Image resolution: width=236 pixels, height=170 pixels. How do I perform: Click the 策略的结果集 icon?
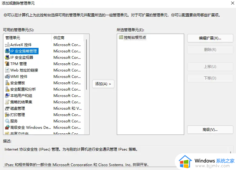tap(7, 102)
